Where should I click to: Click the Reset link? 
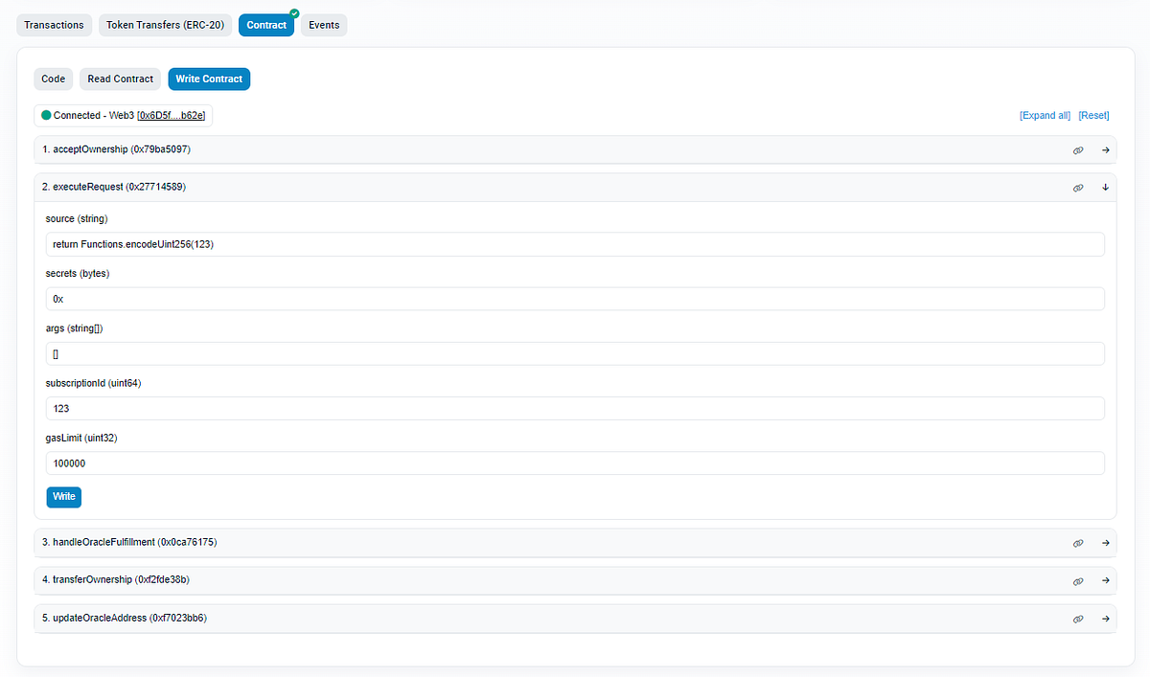tap(1093, 115)
